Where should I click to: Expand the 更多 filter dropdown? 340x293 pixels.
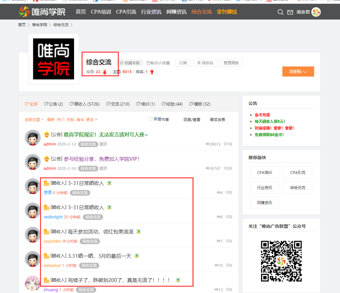click(x=91, y=119)
